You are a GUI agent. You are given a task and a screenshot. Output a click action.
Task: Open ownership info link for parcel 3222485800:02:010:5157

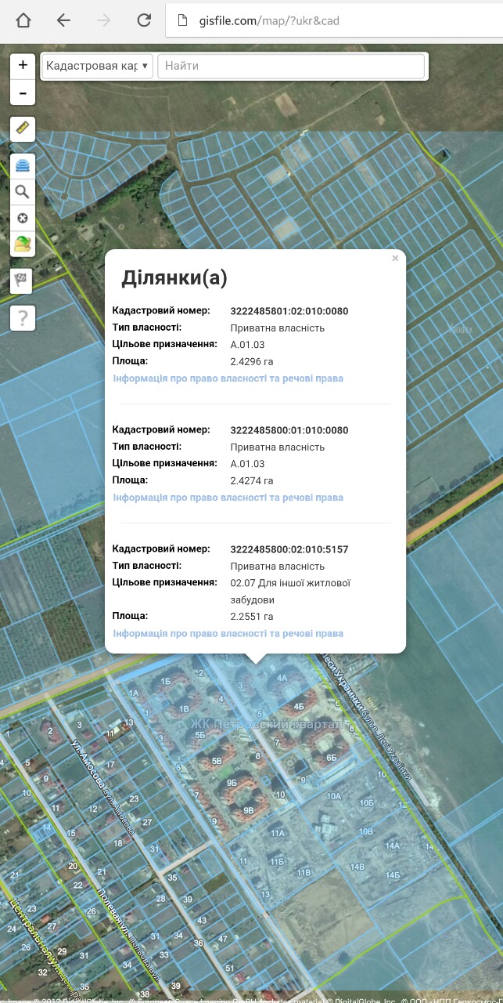[228, 633]
